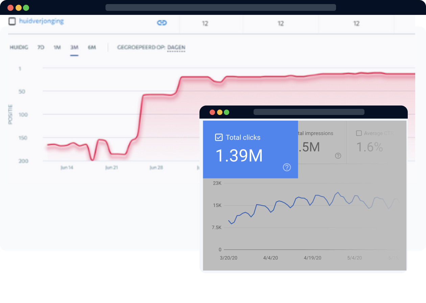Enable the Average CTR checkbox
Viewport: 426px width, 303px height.
point(359,133)
